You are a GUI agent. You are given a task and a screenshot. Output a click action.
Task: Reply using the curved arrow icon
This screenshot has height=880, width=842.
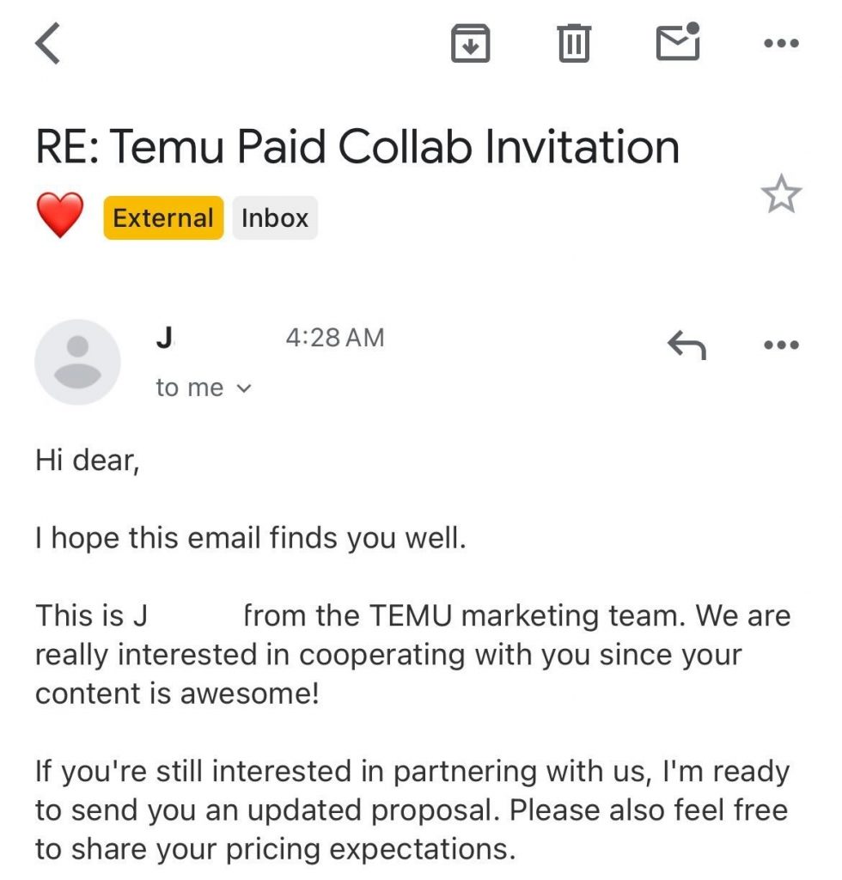coord(686,345)
